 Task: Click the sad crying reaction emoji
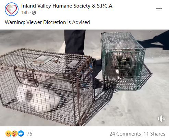pos(9,133)
